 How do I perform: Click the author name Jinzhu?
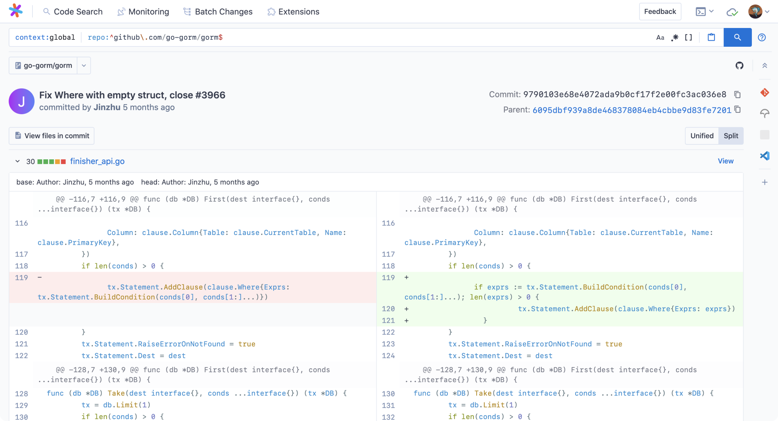[107, 107]
